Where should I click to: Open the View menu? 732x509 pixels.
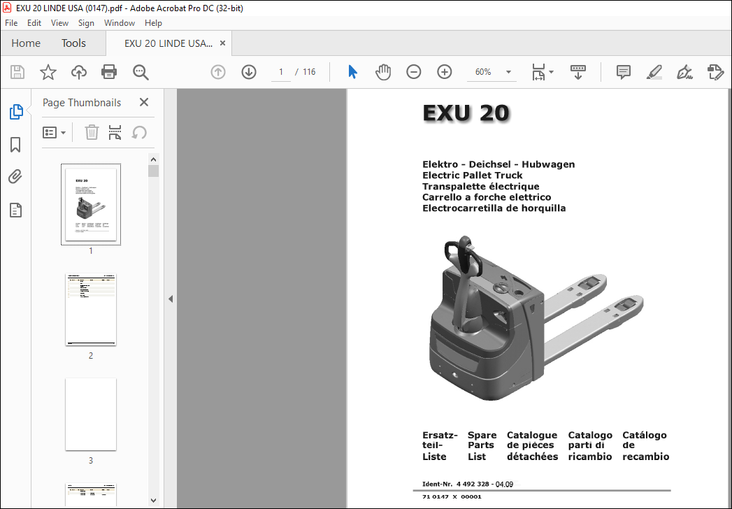tap(59, 23)
